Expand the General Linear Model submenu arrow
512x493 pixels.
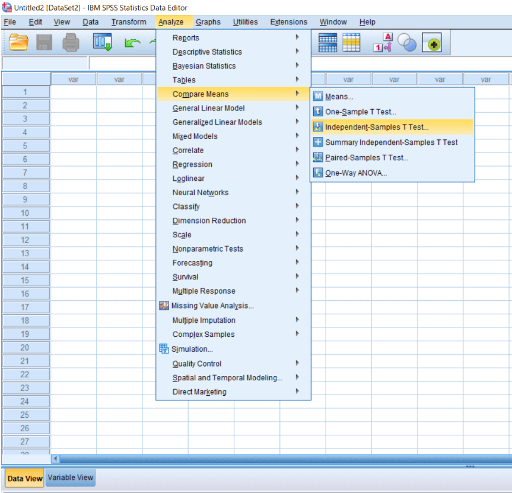click(x=297, y=107)
